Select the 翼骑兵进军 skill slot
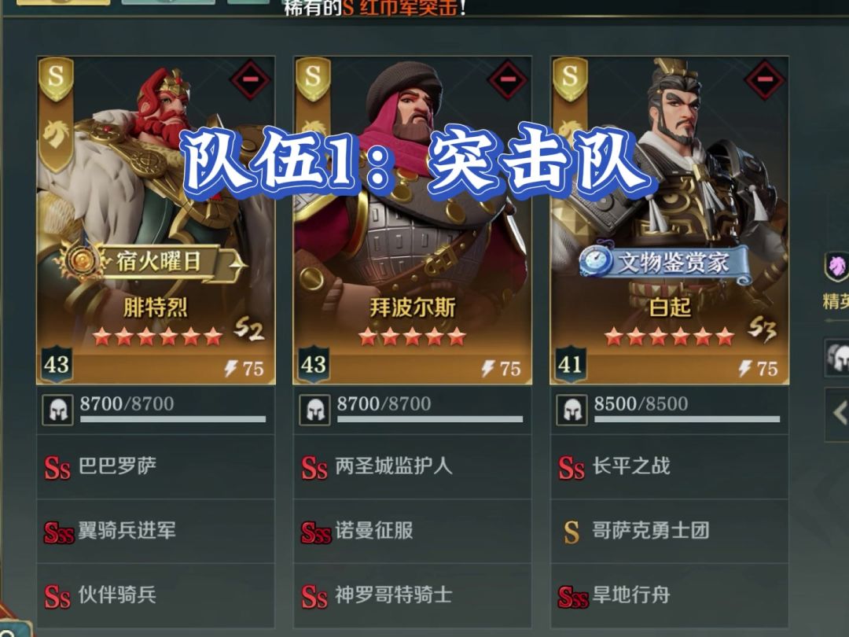Viewport: 849px width, 637px height. tap(156, 531)
